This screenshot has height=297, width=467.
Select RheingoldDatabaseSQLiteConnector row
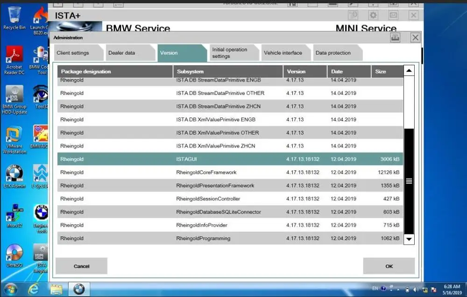click(230, 212)
